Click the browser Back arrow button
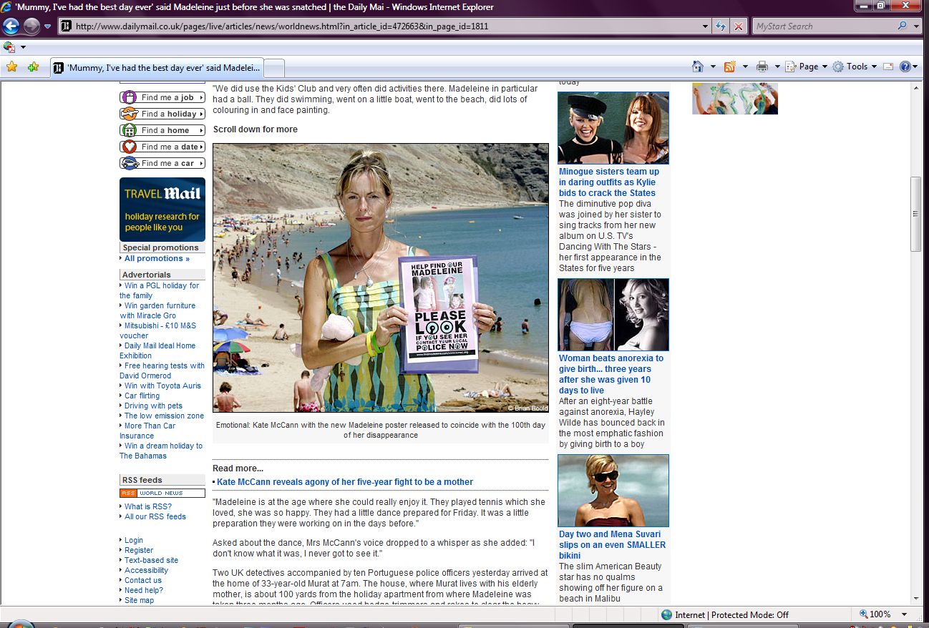Screen dimensions: 929x628 (11, 26)
